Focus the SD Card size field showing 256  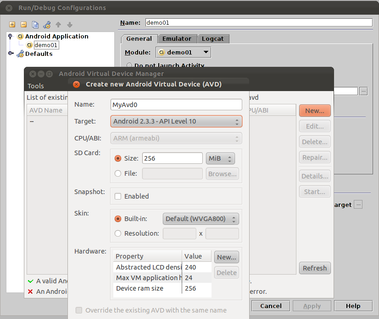click(x=173, y=158)
